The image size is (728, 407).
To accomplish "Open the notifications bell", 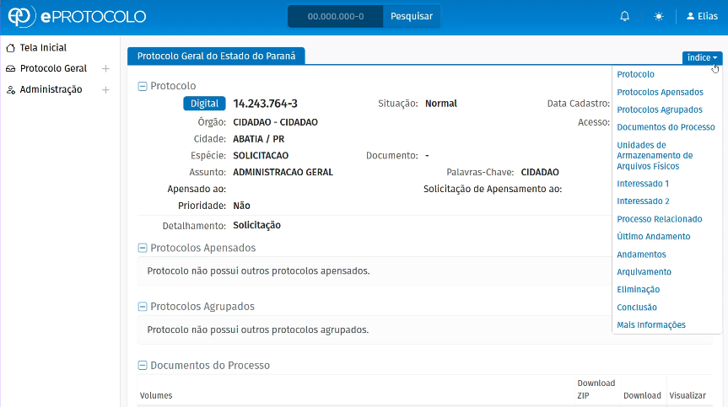I will 624,17.
